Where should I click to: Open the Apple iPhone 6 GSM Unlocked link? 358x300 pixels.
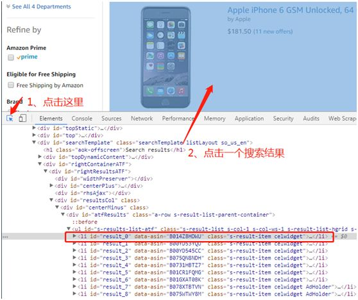pos(291,10)
